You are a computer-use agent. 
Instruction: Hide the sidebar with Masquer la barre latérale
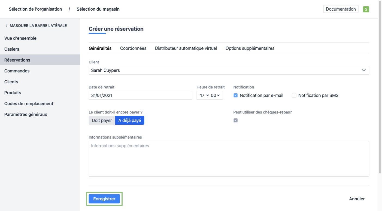(x=36, y=26)
